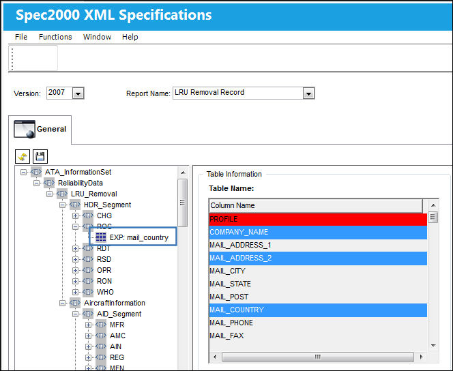Click the XML node icon beside HDR_Segment

click(x=75, y=205)
